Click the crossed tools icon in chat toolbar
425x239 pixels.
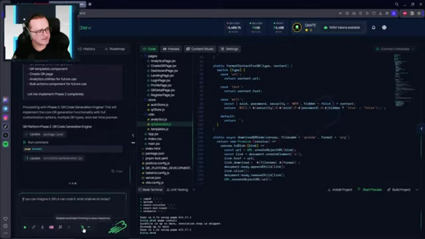pos(60,227)
